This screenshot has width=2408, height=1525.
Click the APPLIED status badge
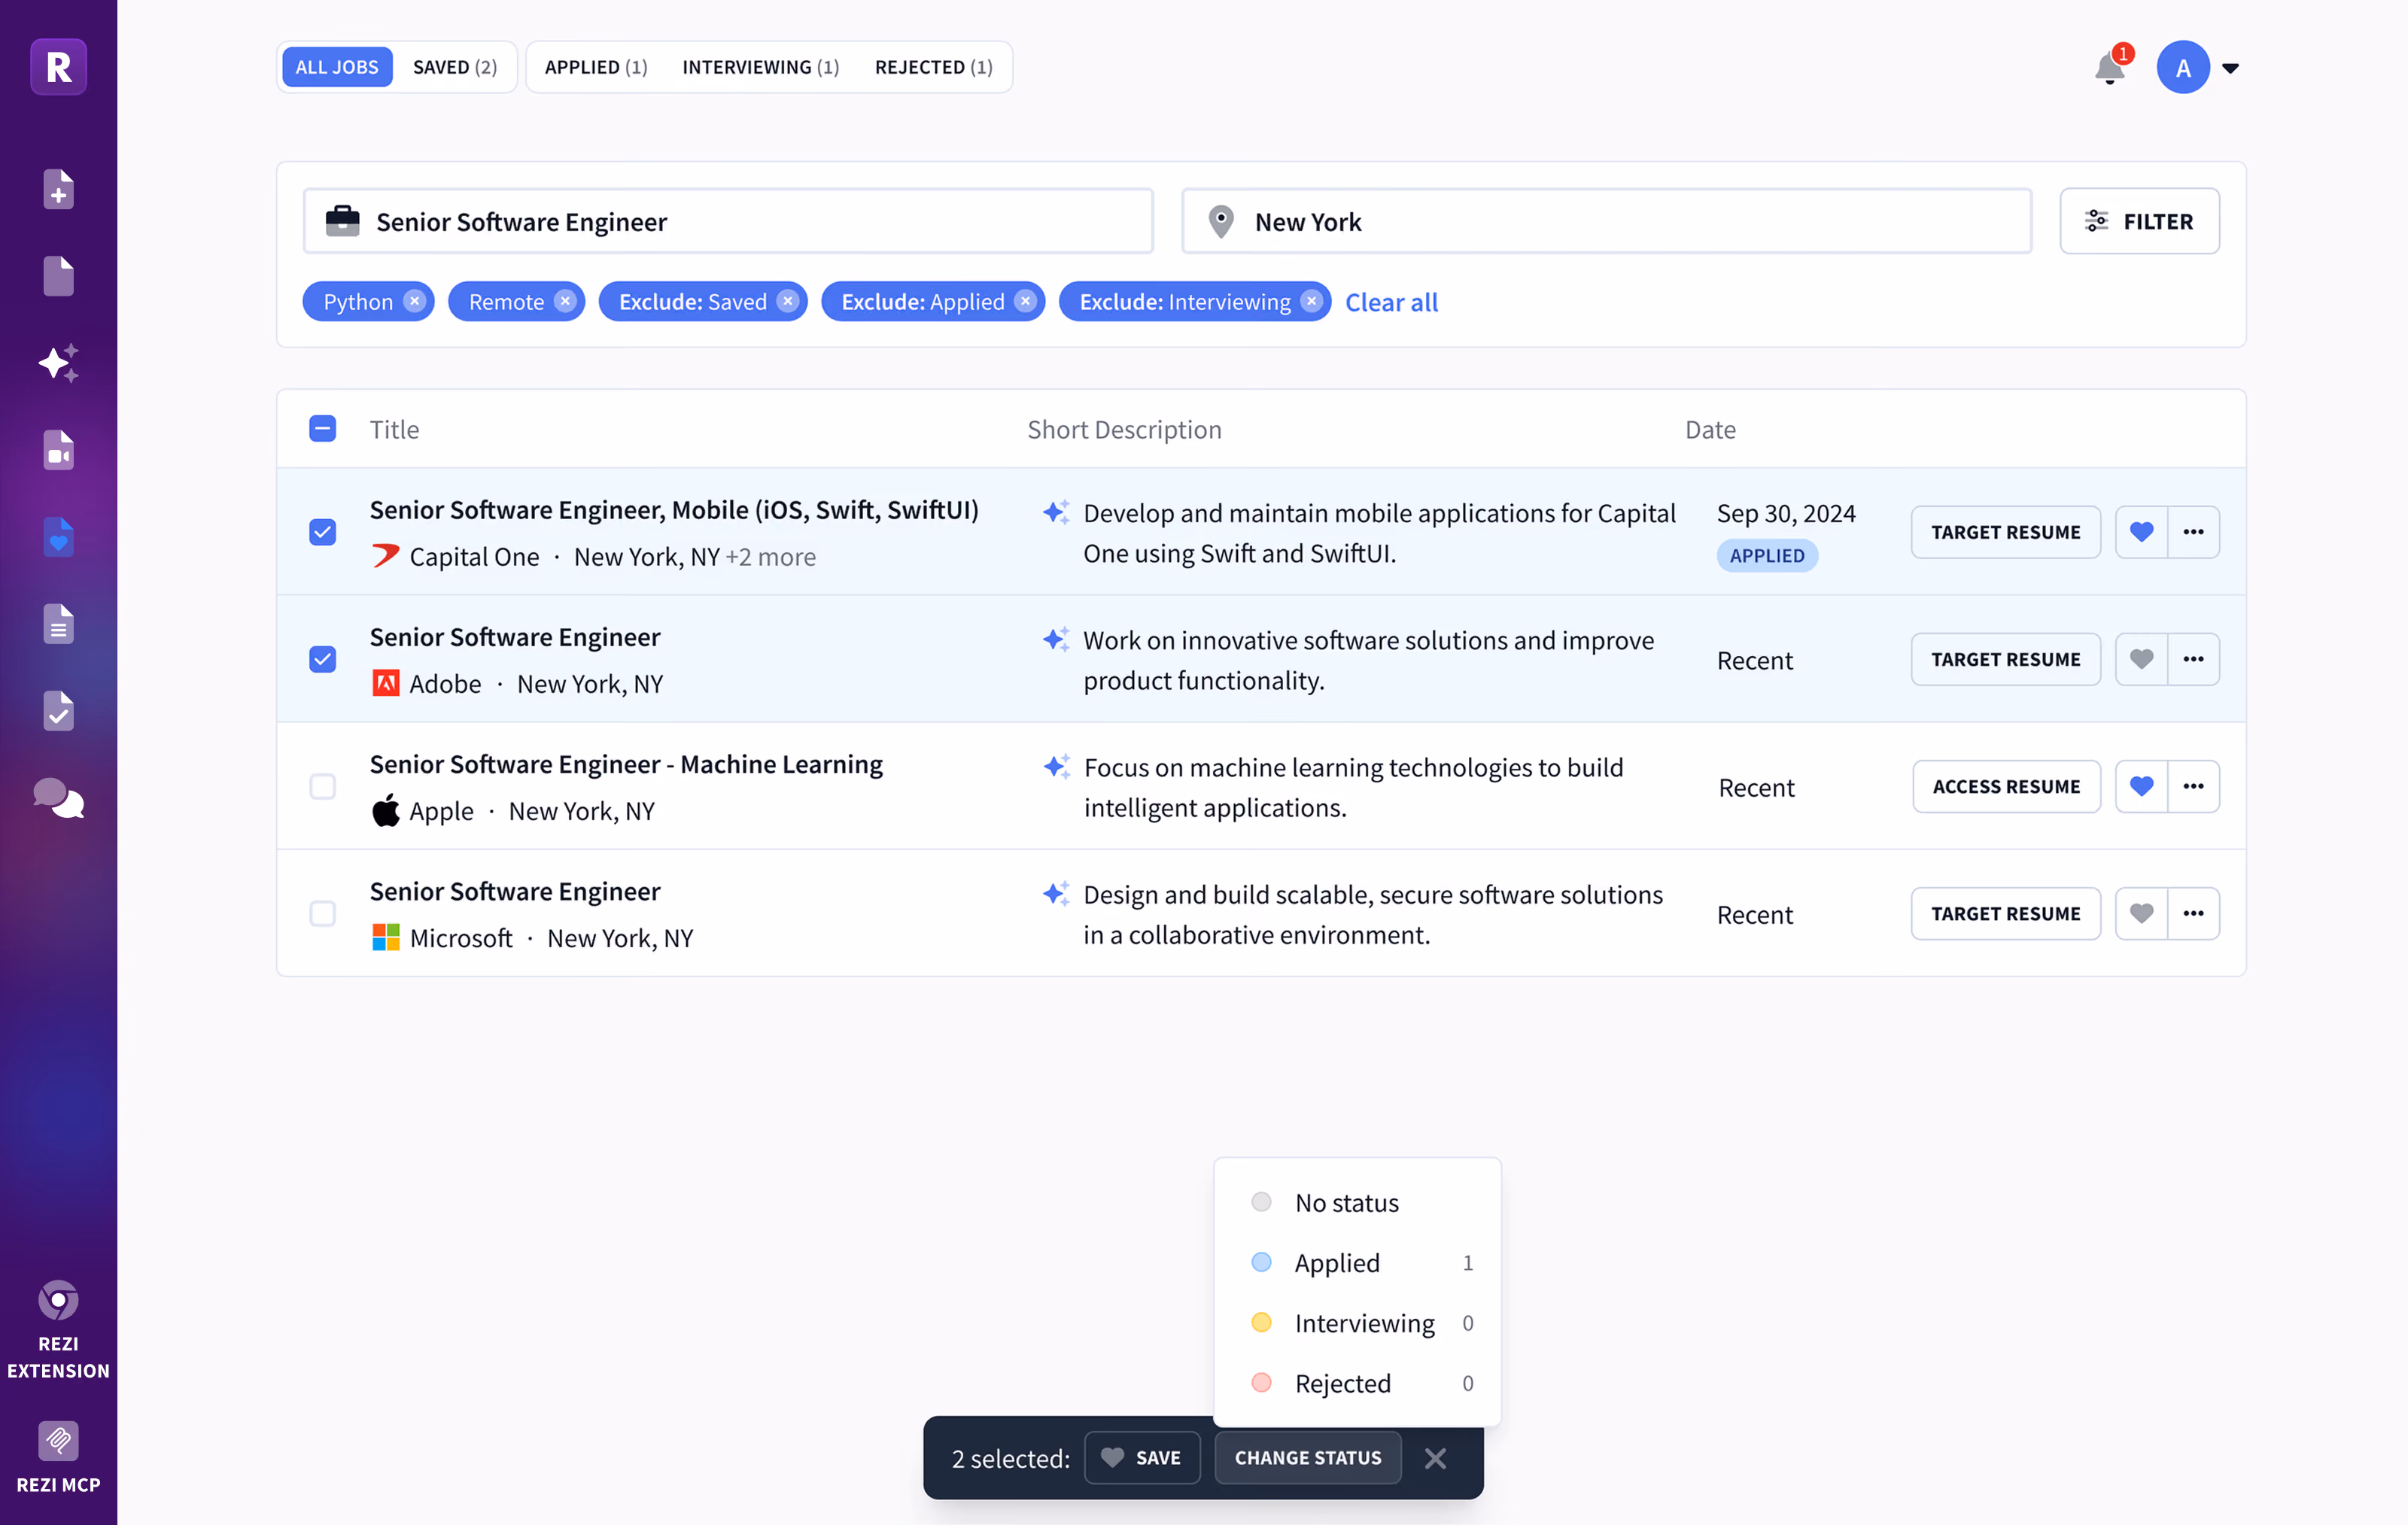[1767, 556]
